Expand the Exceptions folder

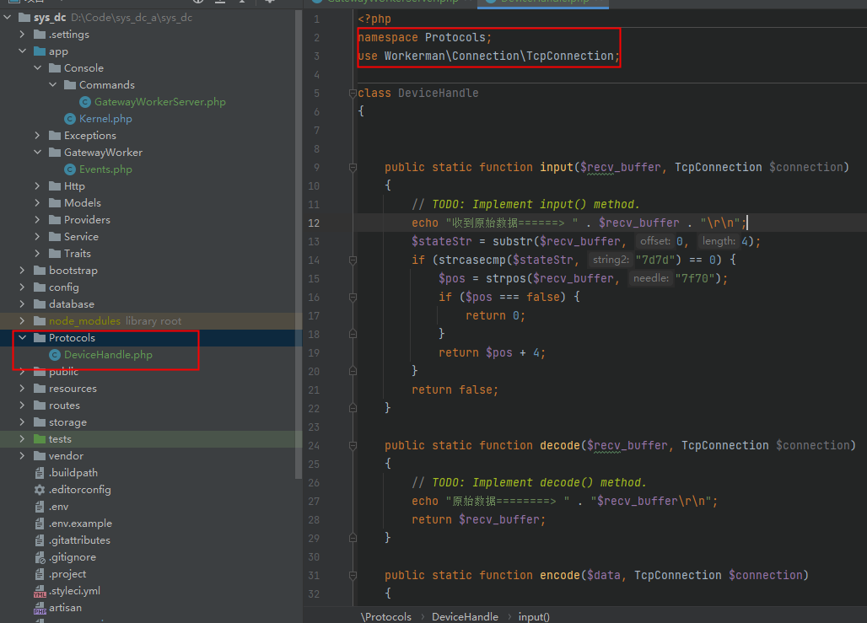click(37, 136)
